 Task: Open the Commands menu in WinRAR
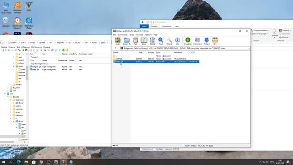(123, 35)
